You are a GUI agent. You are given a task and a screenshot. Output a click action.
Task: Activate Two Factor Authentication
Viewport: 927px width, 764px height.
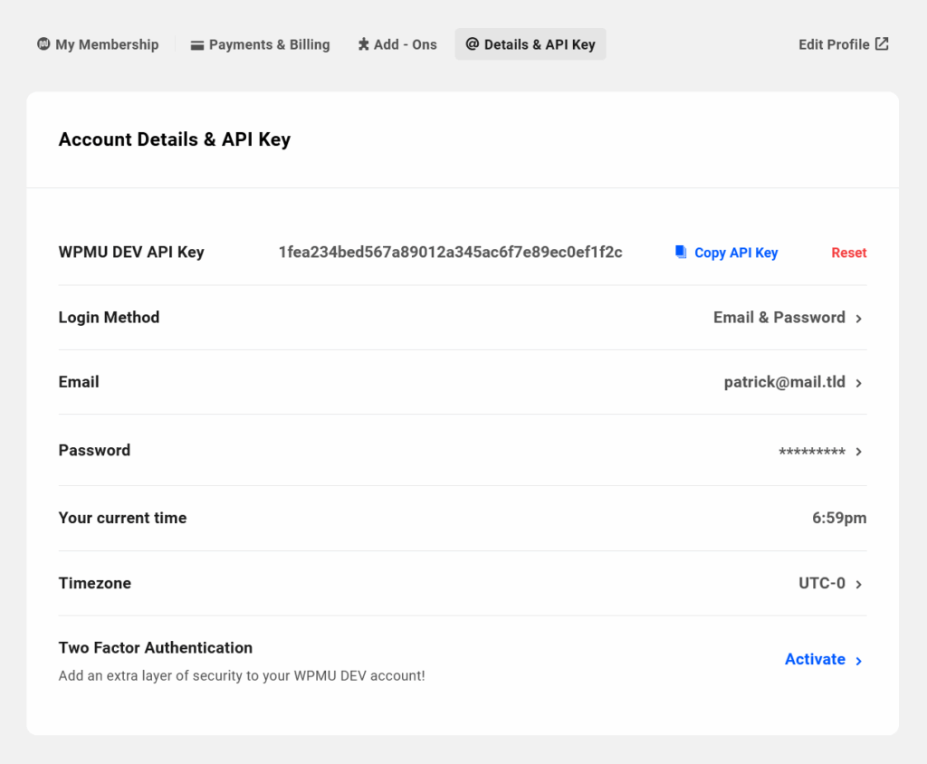(x=815, y=659)
